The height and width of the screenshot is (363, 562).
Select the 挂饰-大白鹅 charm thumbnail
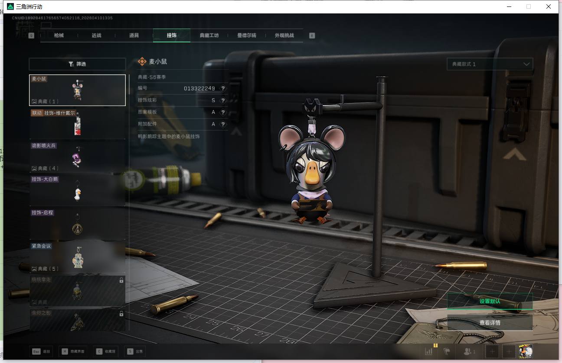[77, 190]
